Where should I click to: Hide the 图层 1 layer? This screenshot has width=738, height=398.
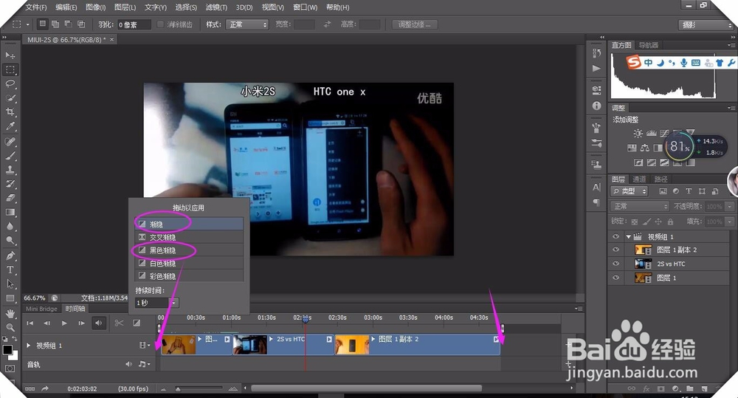[615, 278]
